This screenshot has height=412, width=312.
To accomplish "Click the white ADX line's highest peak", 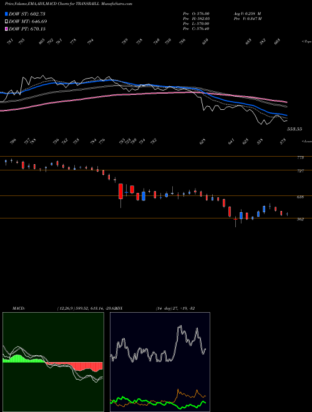I will (180, 327).
